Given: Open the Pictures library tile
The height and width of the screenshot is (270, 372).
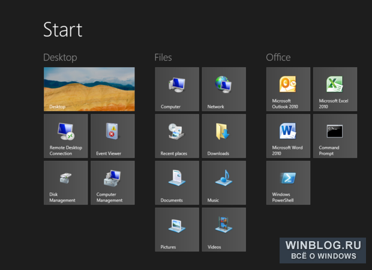Looking at the screenshot, I should coord(177,229).
